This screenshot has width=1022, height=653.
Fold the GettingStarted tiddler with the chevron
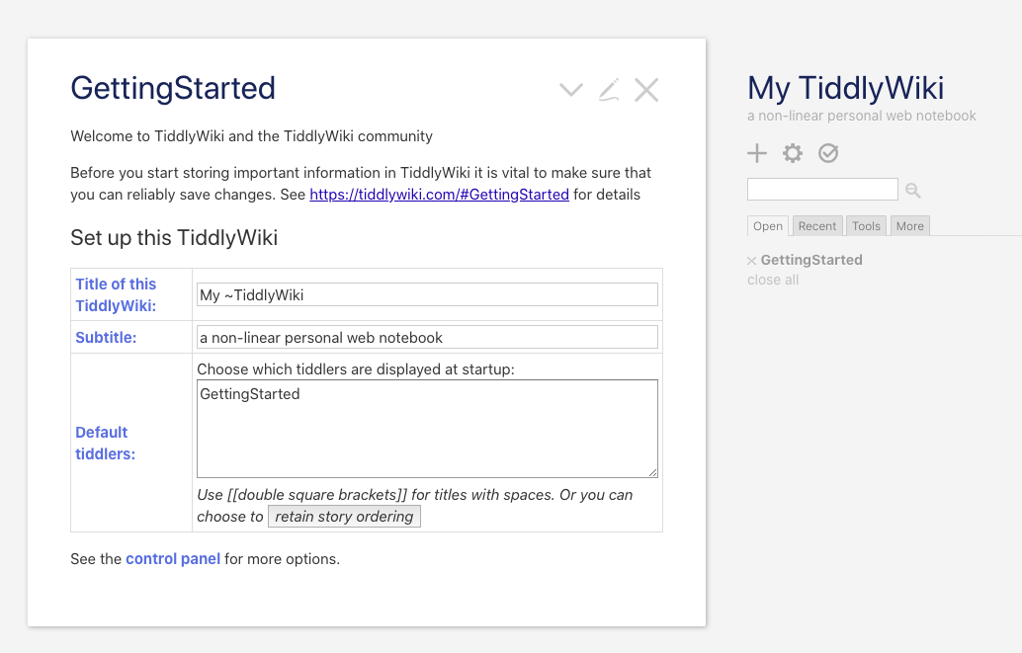click(570, 89)
